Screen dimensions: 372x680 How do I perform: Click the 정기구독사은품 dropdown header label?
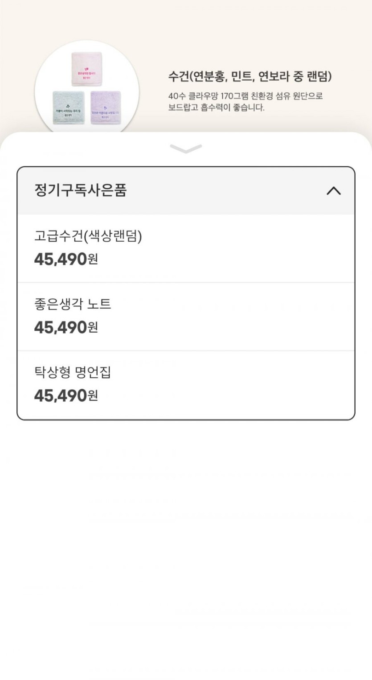click(81, 190)
